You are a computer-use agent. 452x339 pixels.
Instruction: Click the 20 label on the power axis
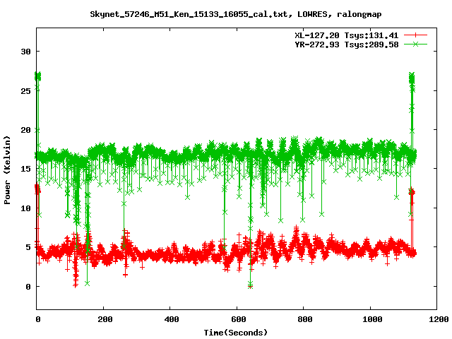25,130
